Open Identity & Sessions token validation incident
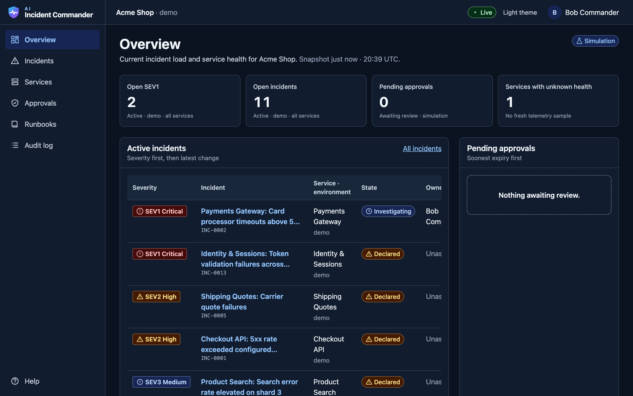This screenshot has height=396, width=633. pyautogui.click(x=245, y=259)
